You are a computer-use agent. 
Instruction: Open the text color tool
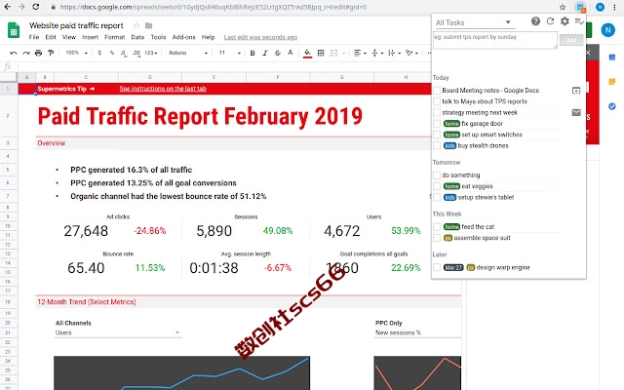tap(291, 53)
